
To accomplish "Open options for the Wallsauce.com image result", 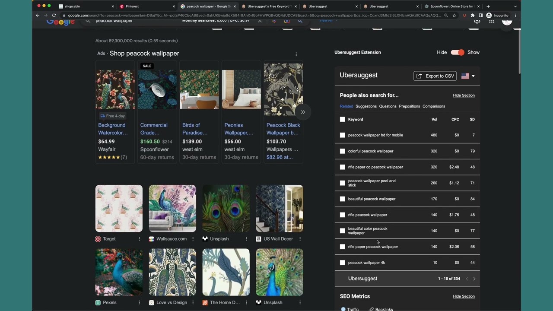I will coord(193,239).
